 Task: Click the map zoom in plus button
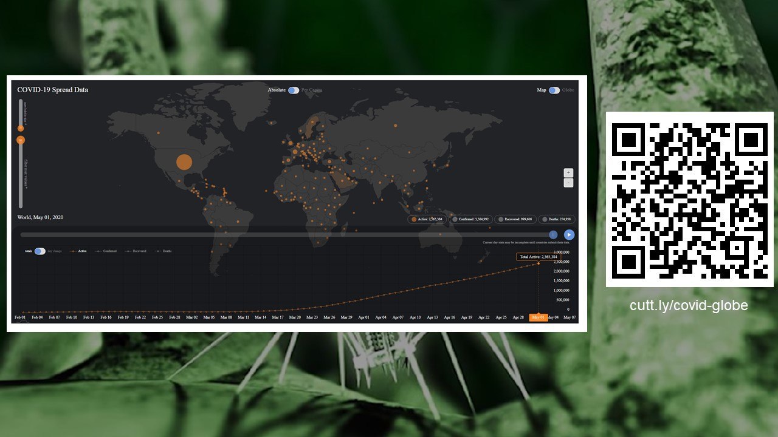coord(568,173)
